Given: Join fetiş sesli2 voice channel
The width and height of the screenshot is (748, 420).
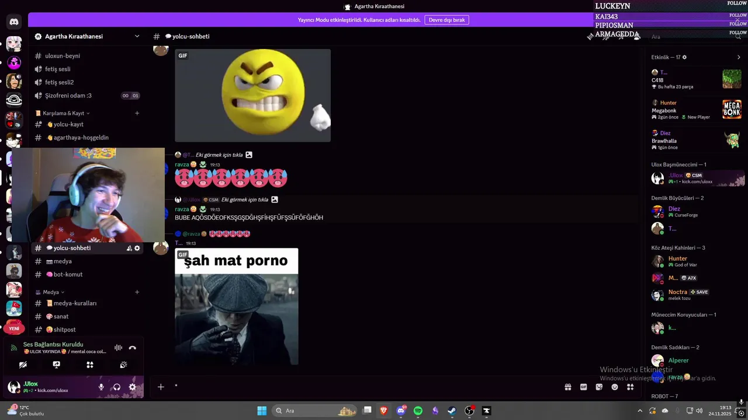Looking at the screenshot, I should coord(87,82).
